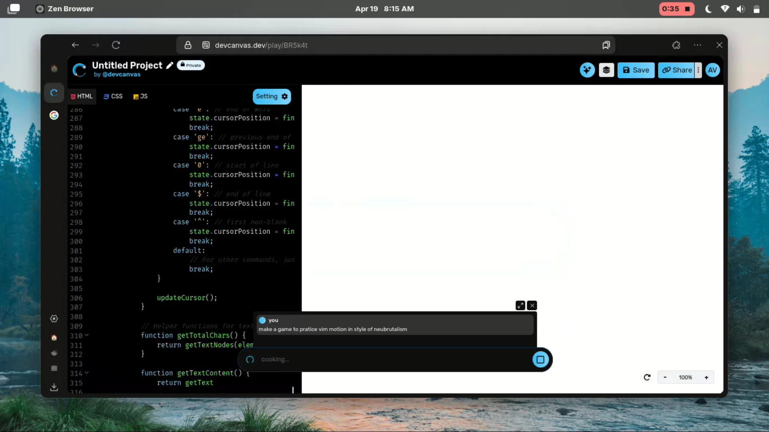Click the layers stack icon in the toolbar

click(606, 70)
